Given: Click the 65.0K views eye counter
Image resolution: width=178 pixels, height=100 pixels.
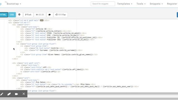Looking at the screenshot, I should click(x=40, y=15).
